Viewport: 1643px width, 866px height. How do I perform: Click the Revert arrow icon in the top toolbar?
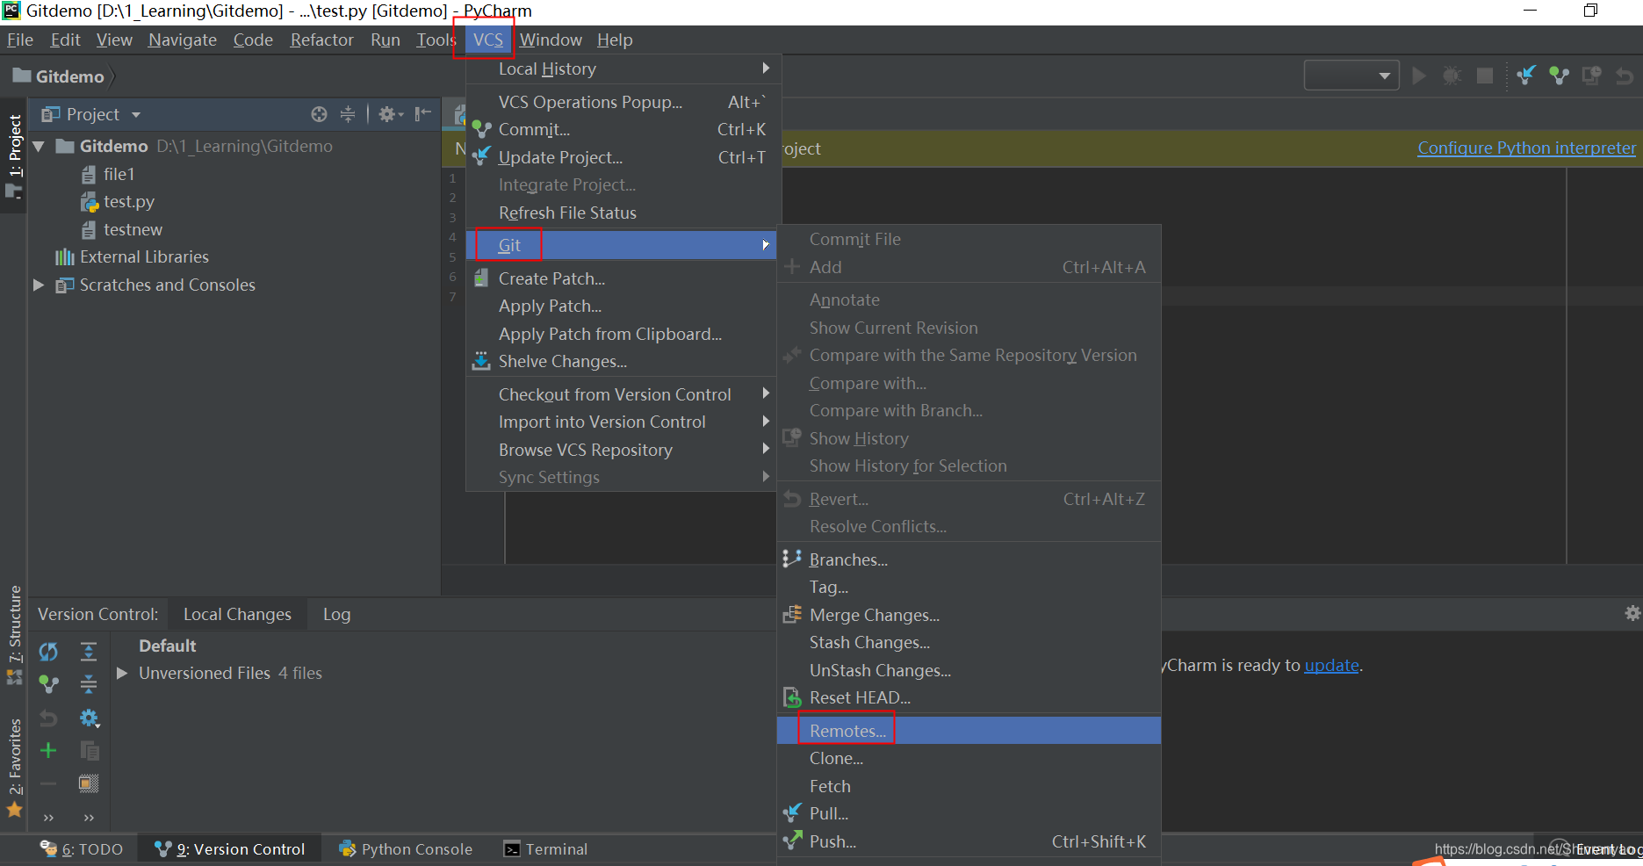click(x=1625, y=76)
